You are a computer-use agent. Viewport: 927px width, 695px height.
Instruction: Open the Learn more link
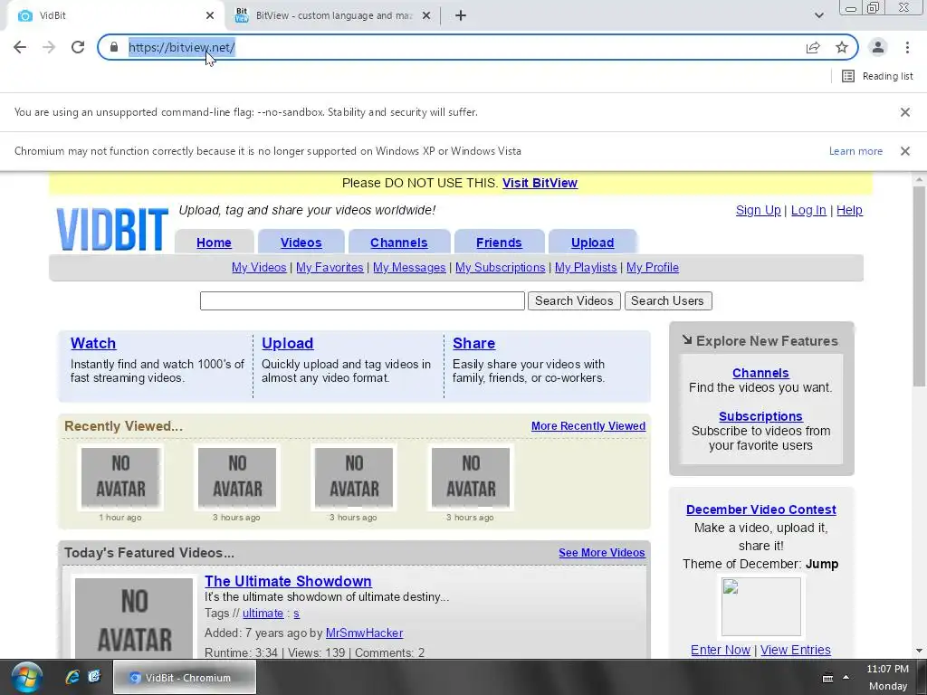tap(855, 151)
